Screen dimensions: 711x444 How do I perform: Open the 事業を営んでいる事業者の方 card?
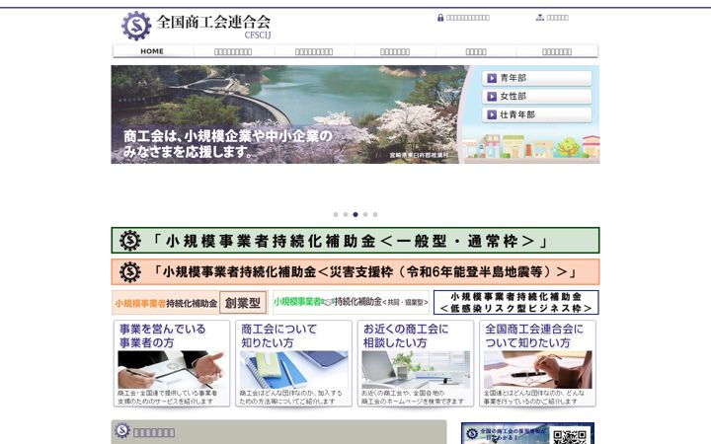[x=172, y=363]
